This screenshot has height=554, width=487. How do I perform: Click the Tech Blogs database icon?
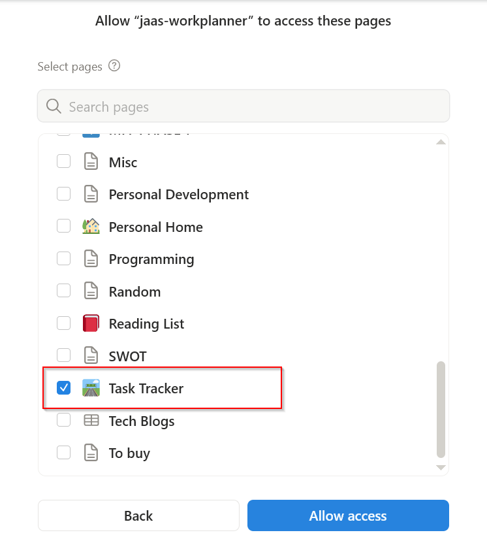click(x=91, y=420)
